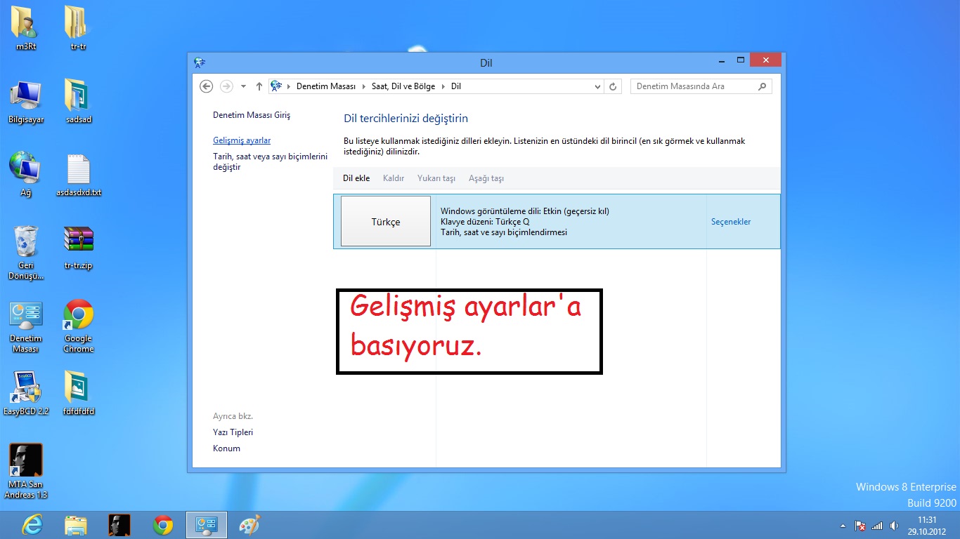Click Yukarı taşı toolbar command
Viewport: 960px width, 539px height.
pyautogui.click(x=436, y=178)
